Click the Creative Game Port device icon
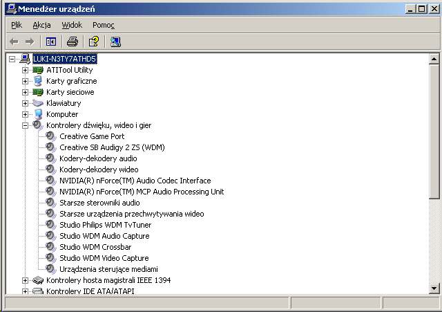The width and height of the screenshot is (442, 312). (51, 136)
